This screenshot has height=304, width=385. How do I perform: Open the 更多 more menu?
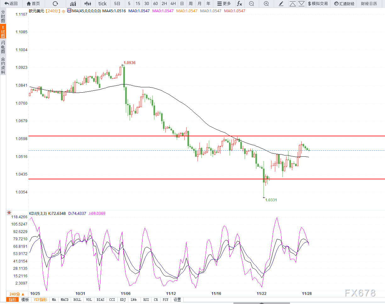tap(224, 4)
